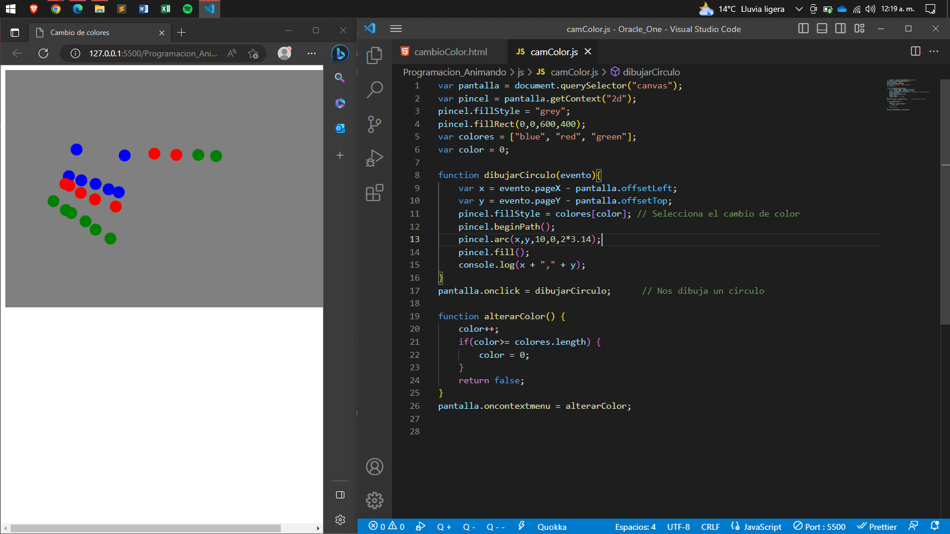Click Port : 5500 Live Server indicator
The height and width of the screenshot is (534, 950).
click(819, 526)
